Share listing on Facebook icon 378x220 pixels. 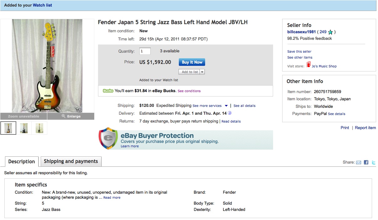point(366,162)
